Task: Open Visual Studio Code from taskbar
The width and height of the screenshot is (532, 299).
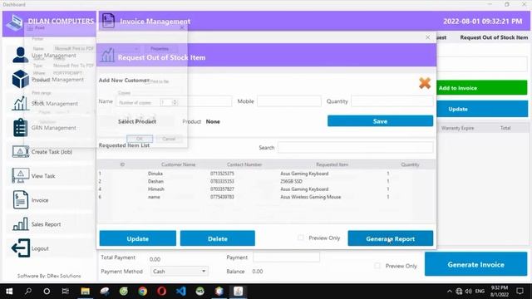Action: tap(181, 292)
